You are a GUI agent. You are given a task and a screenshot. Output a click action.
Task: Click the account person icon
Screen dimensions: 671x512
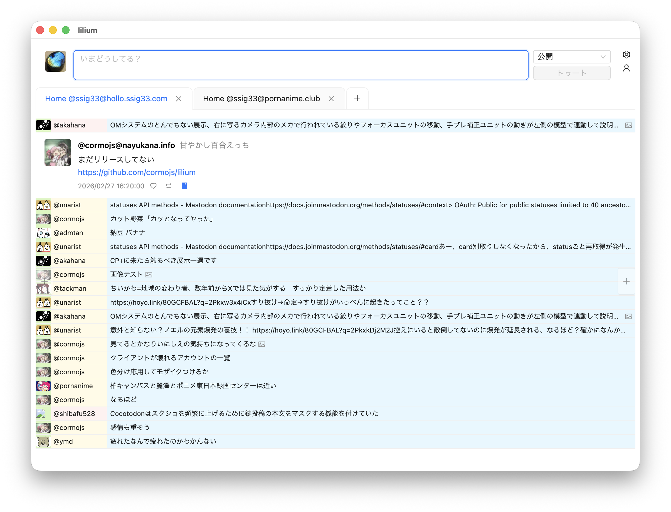coord(626,68)
